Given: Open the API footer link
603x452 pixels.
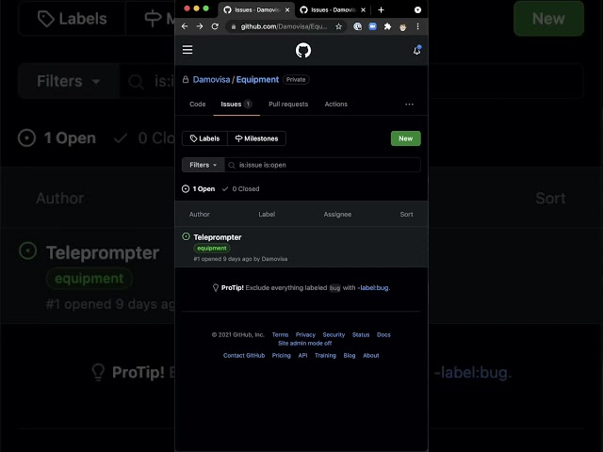Looking at the screenshot, I should pos(302,356).
